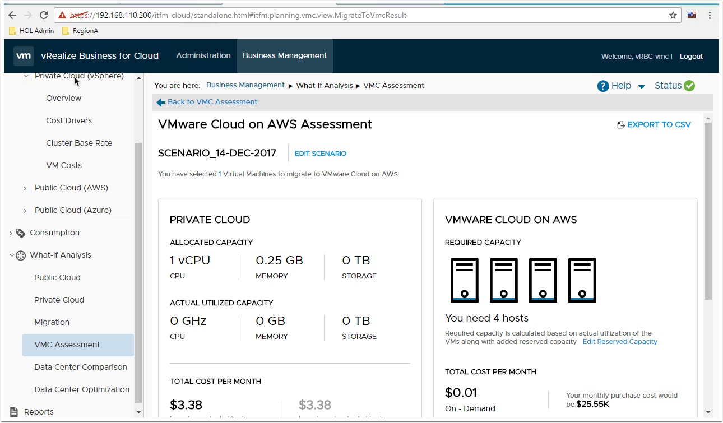Viewport: 723px width, 423px height.
Task: Click the 1 vCPU allocated value
Action: tap(190, 261)
